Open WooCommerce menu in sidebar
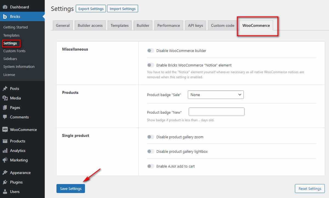Screen dimensions: 329x198 point(22,130)
